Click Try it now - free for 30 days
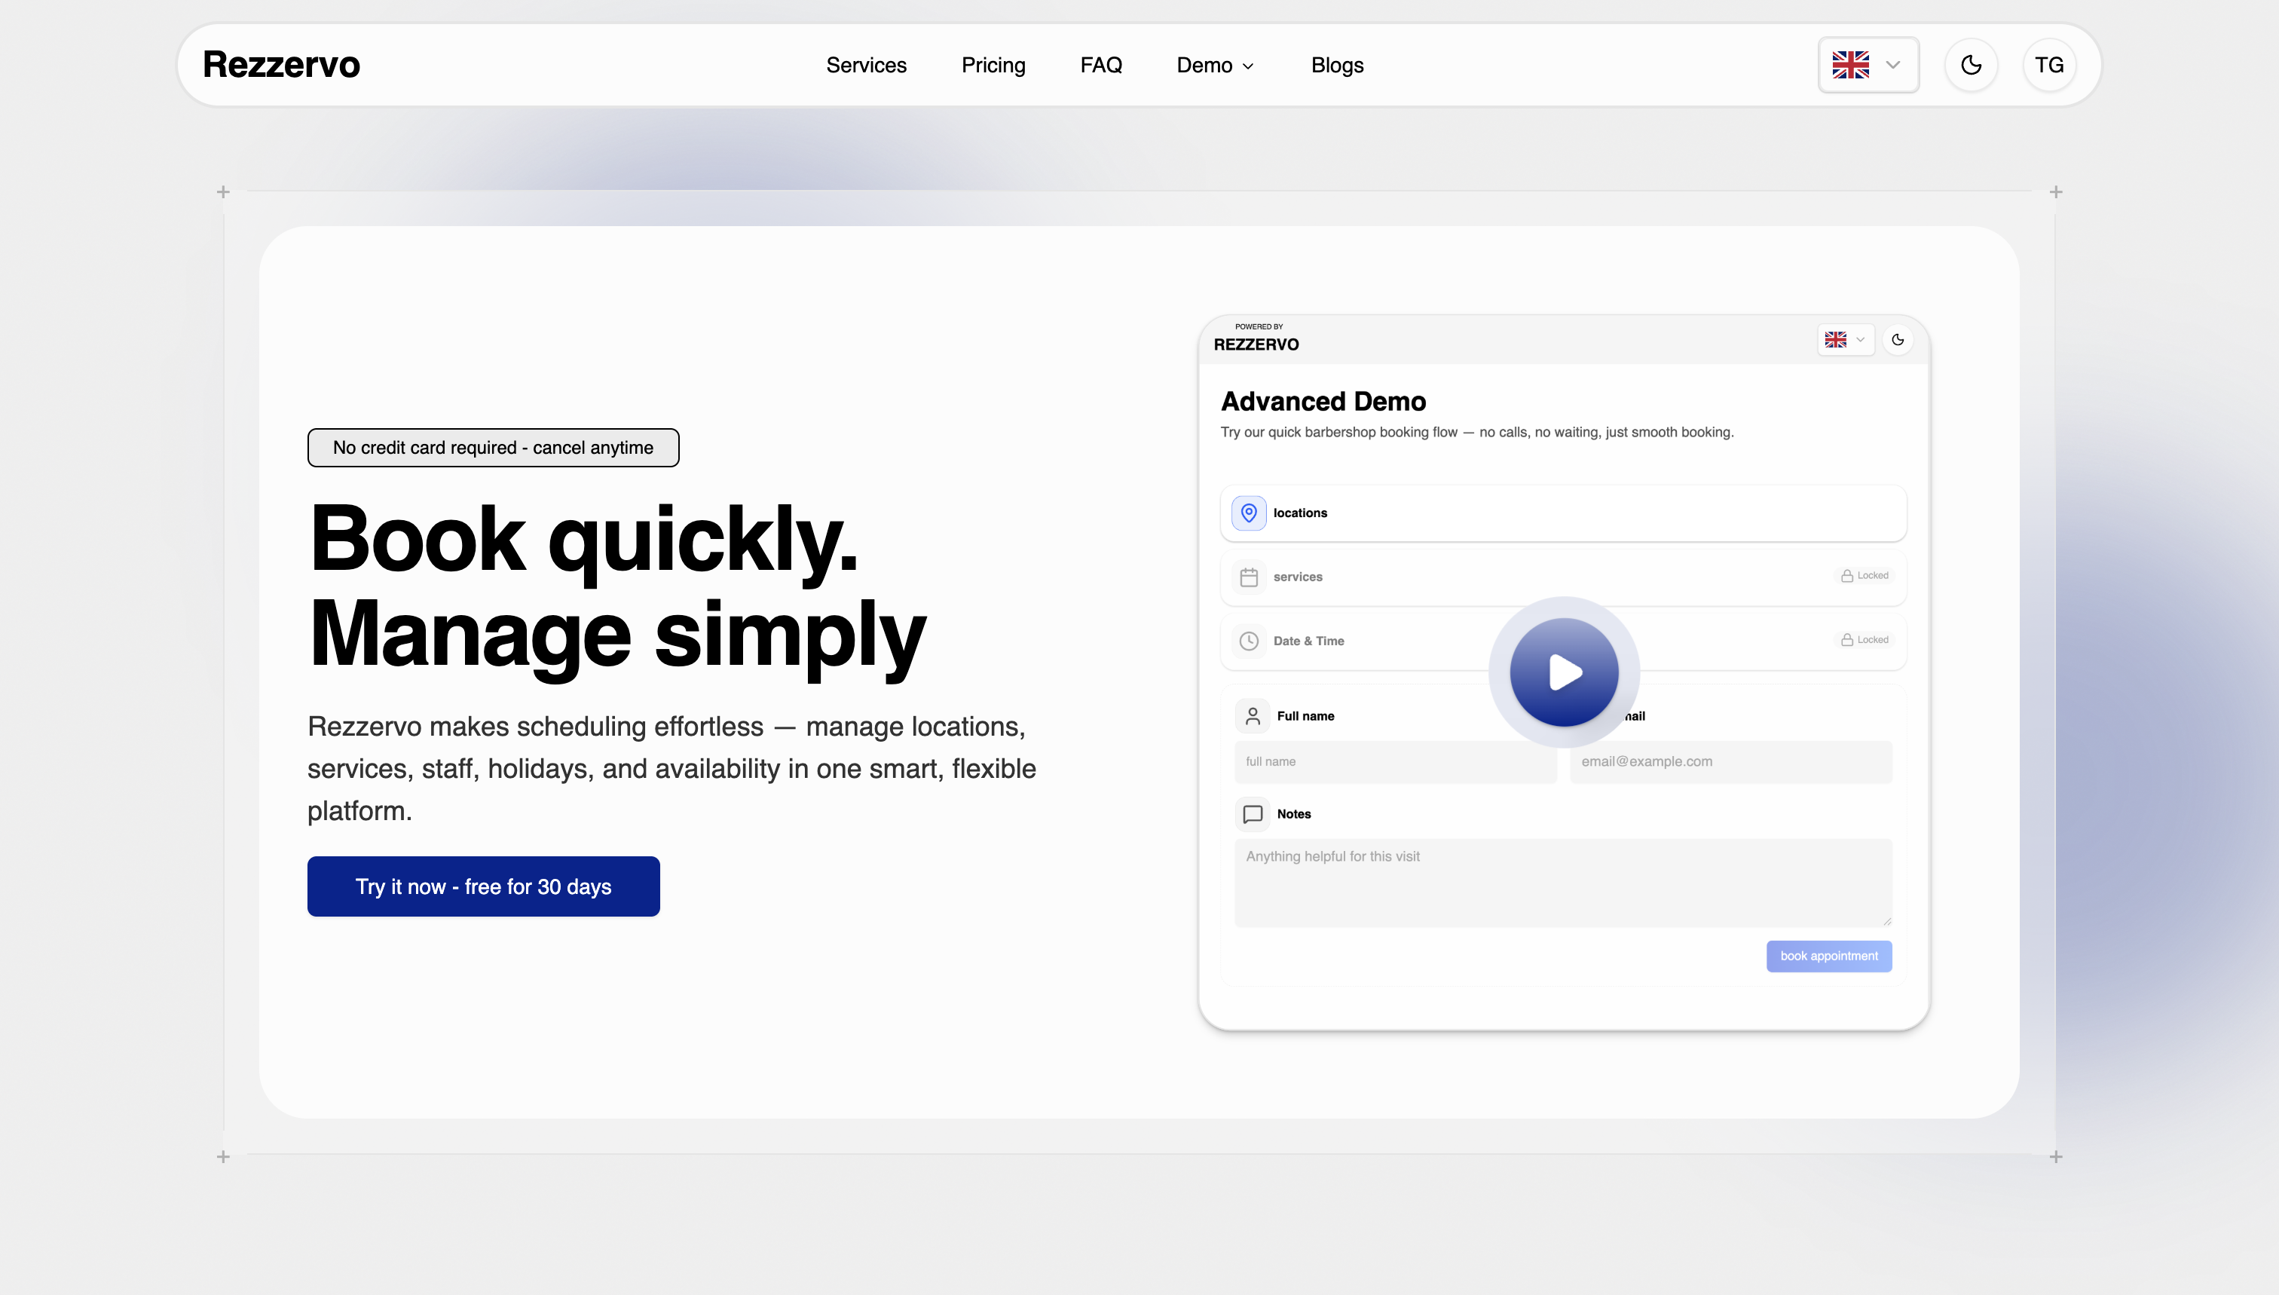Image resolution: width=2279 pixels, height=1295 pixels. (484, 886)
